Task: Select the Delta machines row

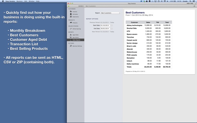Action: [149, 64]
